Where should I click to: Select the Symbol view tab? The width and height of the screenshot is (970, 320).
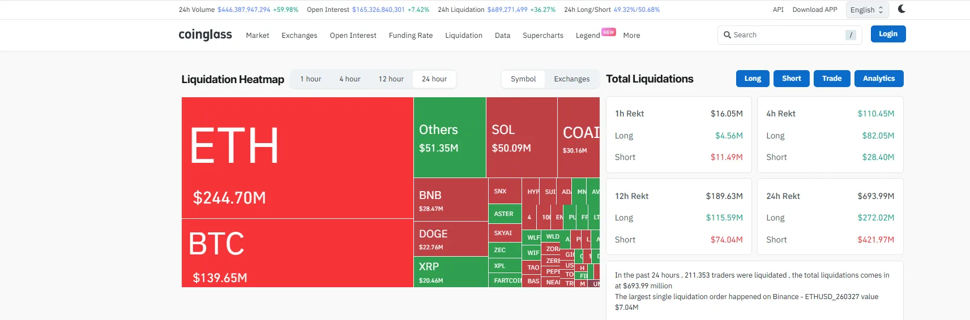[523, 79]
